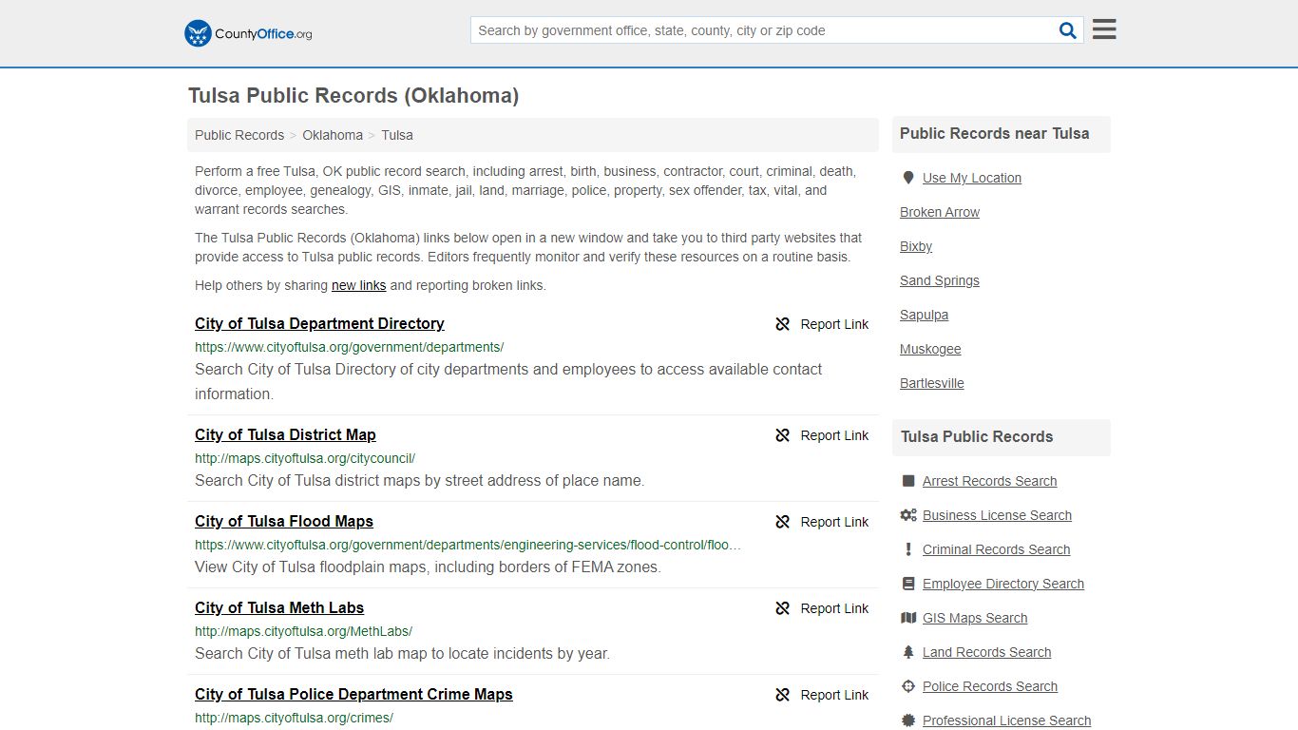Go to Muskogee records
The height and width of the screenshot is (730, 1298).
click(x=930, y=349)
